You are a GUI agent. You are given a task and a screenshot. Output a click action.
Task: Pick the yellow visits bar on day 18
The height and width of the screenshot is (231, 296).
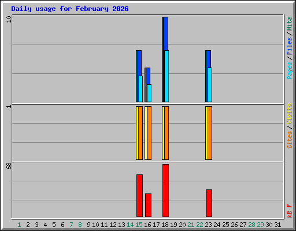tap(163, 133)
